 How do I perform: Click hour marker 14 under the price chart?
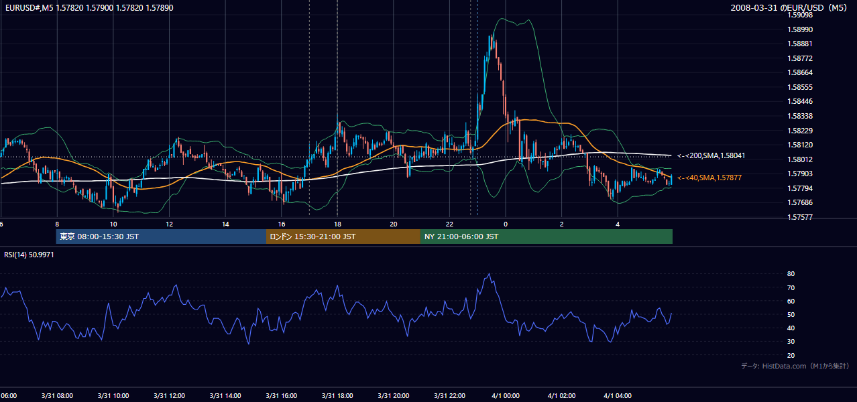point(225,224)
